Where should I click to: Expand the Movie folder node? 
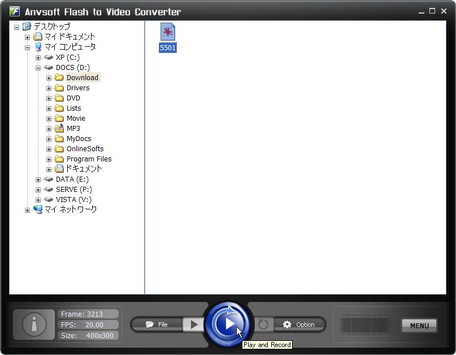click(49, 119)
